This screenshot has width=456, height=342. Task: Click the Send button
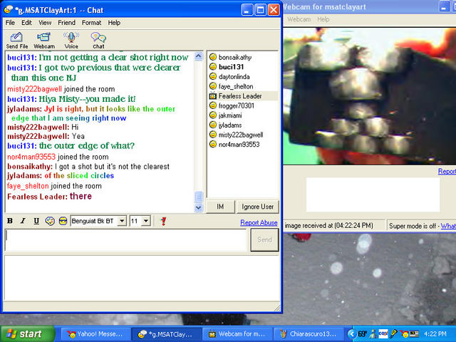pyautogui.click(x=264, y=240)
